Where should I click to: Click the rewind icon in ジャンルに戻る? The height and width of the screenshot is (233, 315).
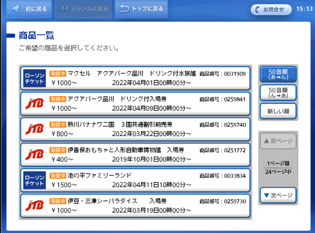[63, 9]
